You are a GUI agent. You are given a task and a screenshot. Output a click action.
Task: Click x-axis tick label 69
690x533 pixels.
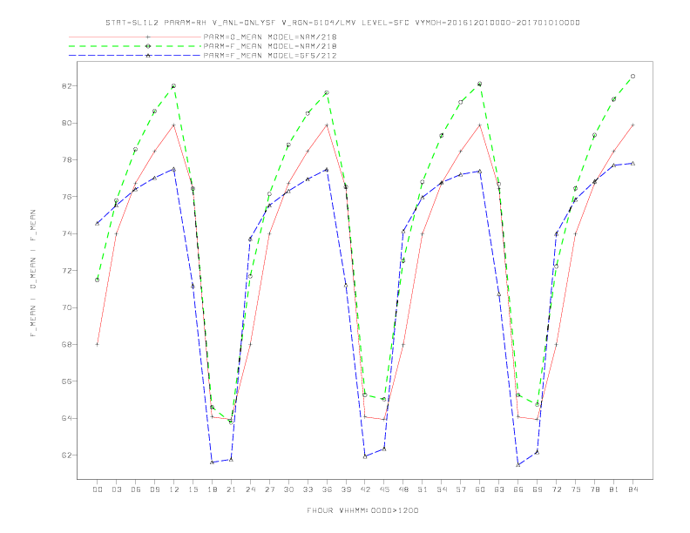click(538, 489)
